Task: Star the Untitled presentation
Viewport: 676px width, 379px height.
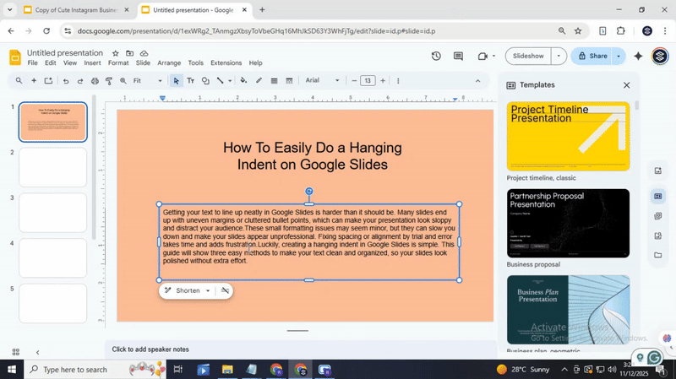Action: click(116, 53)
